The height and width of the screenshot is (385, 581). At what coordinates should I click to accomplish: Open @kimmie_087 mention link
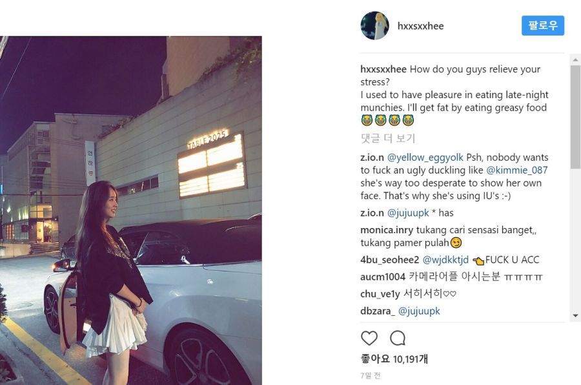coord(516,171)
